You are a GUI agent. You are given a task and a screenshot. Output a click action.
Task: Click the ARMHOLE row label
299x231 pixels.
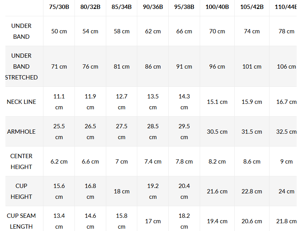[21, 132]
